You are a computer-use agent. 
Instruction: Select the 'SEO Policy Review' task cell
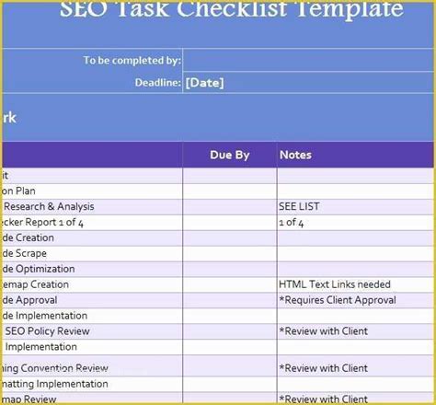click(x=92, y=331)
